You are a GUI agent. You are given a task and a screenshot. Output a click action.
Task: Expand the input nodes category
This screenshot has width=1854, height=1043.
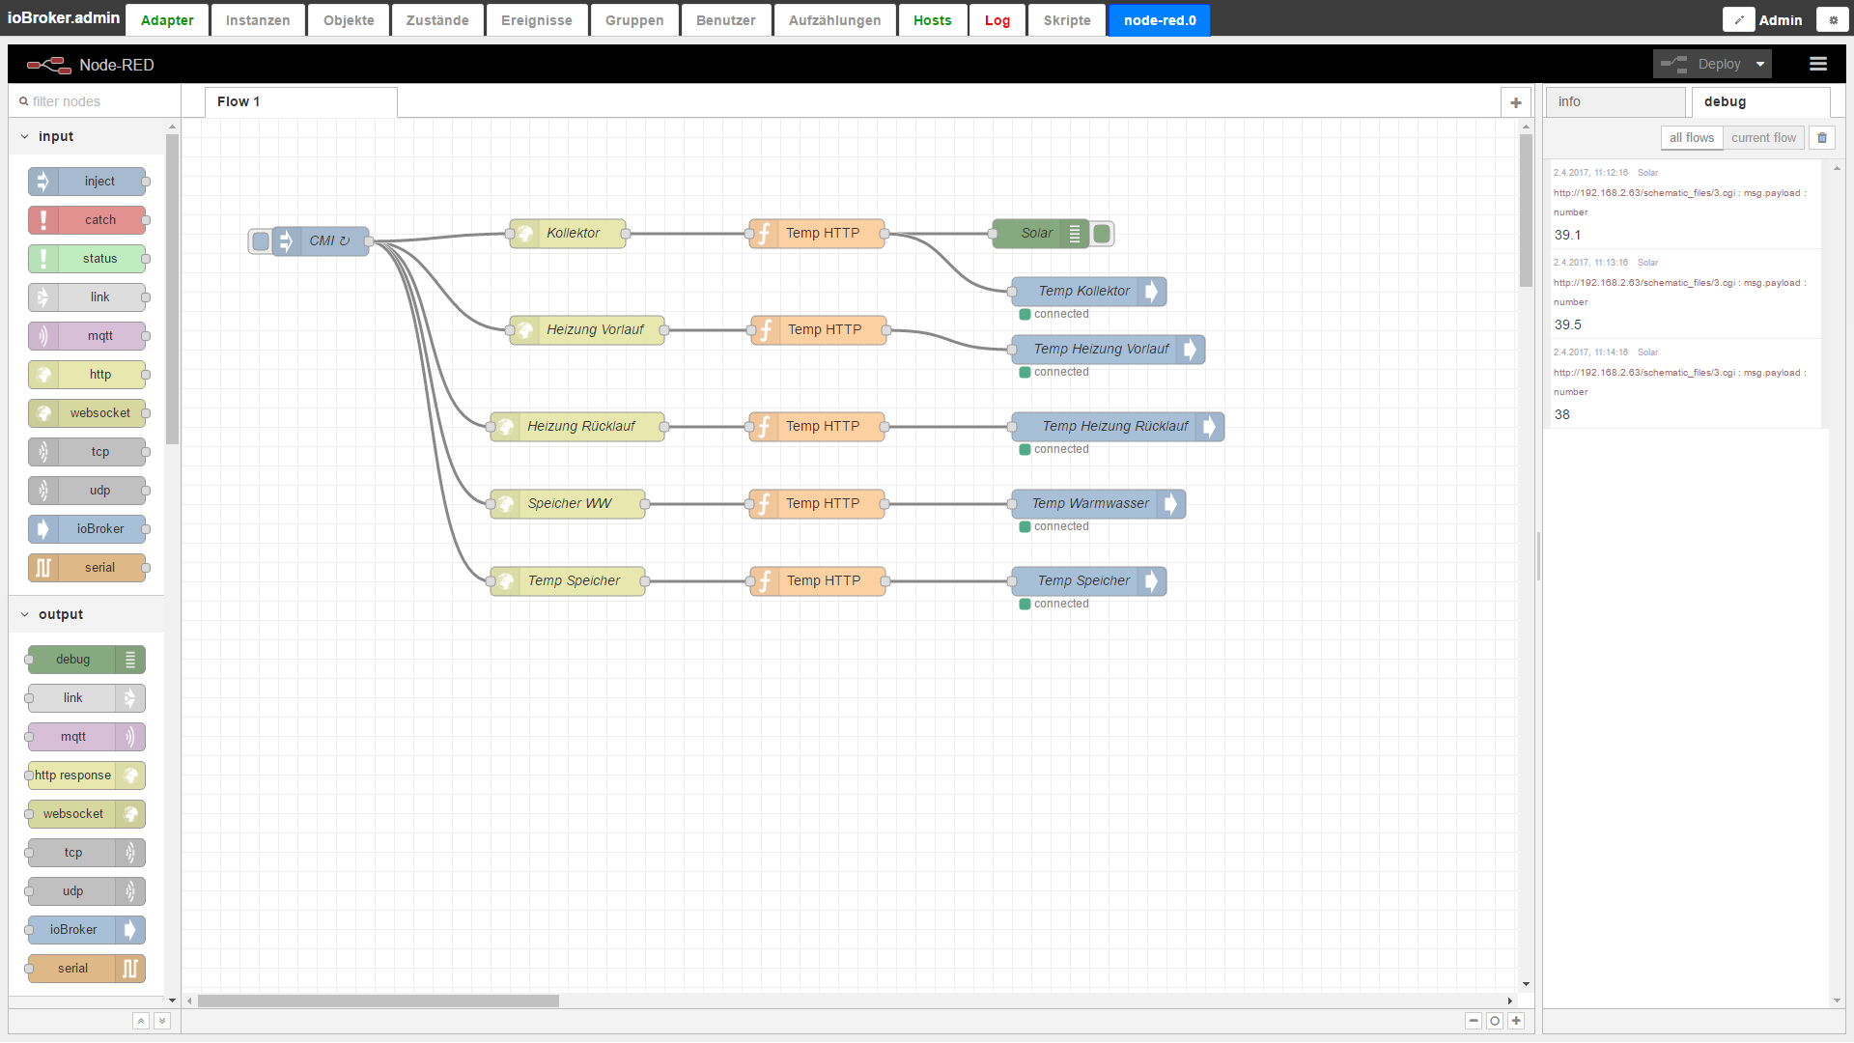[x=23, y=136]
